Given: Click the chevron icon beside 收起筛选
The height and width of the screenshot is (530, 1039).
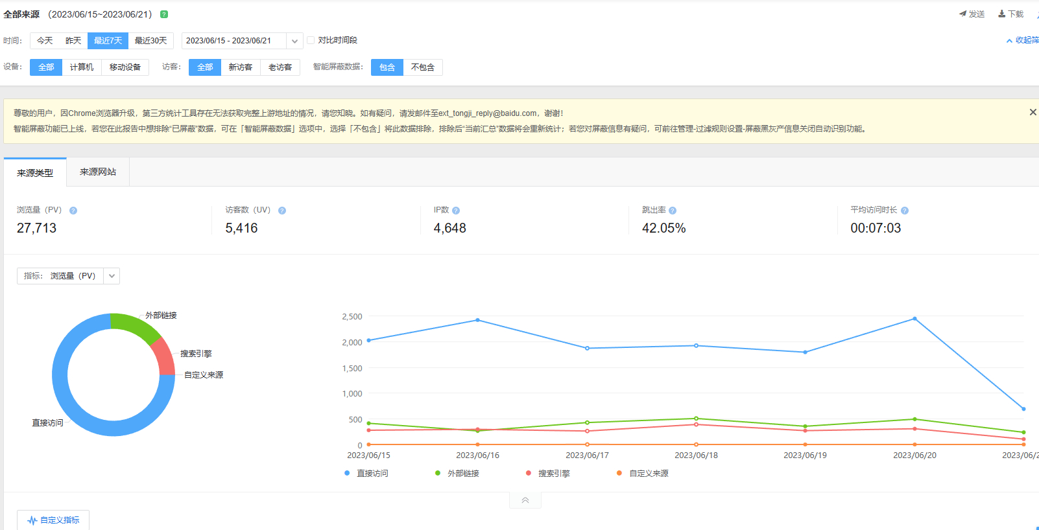Looking at the screenshot, I should pyautogui.click(x=1009, y=41).
